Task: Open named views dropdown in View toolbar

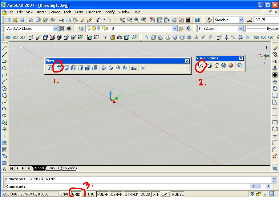Action: 187,68
